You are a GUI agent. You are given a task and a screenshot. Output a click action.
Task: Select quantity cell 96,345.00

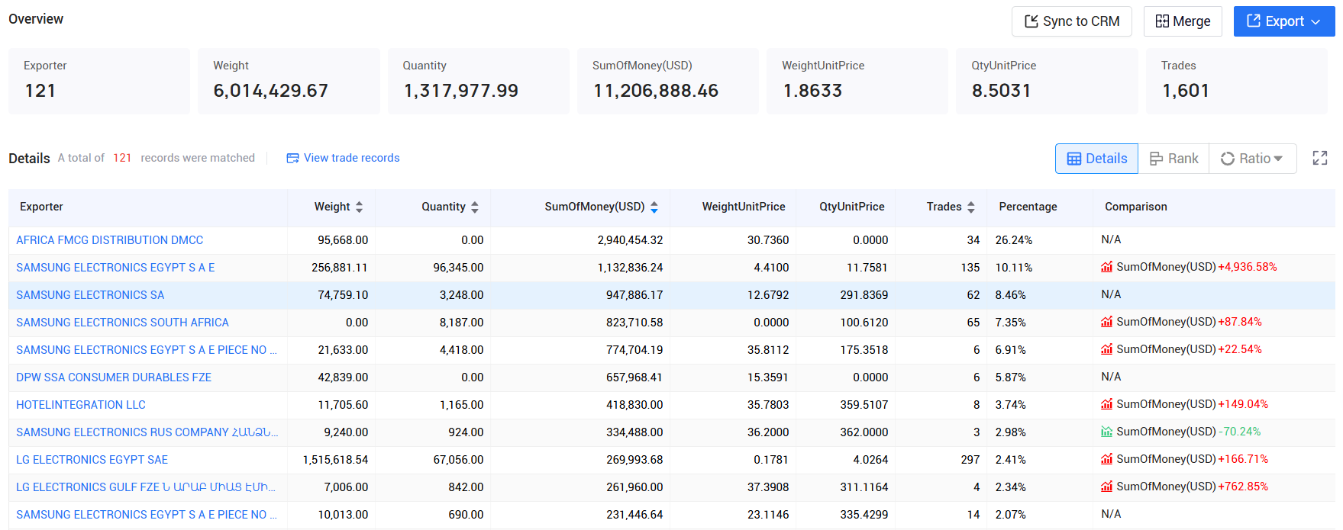click(x=458, y=268)
